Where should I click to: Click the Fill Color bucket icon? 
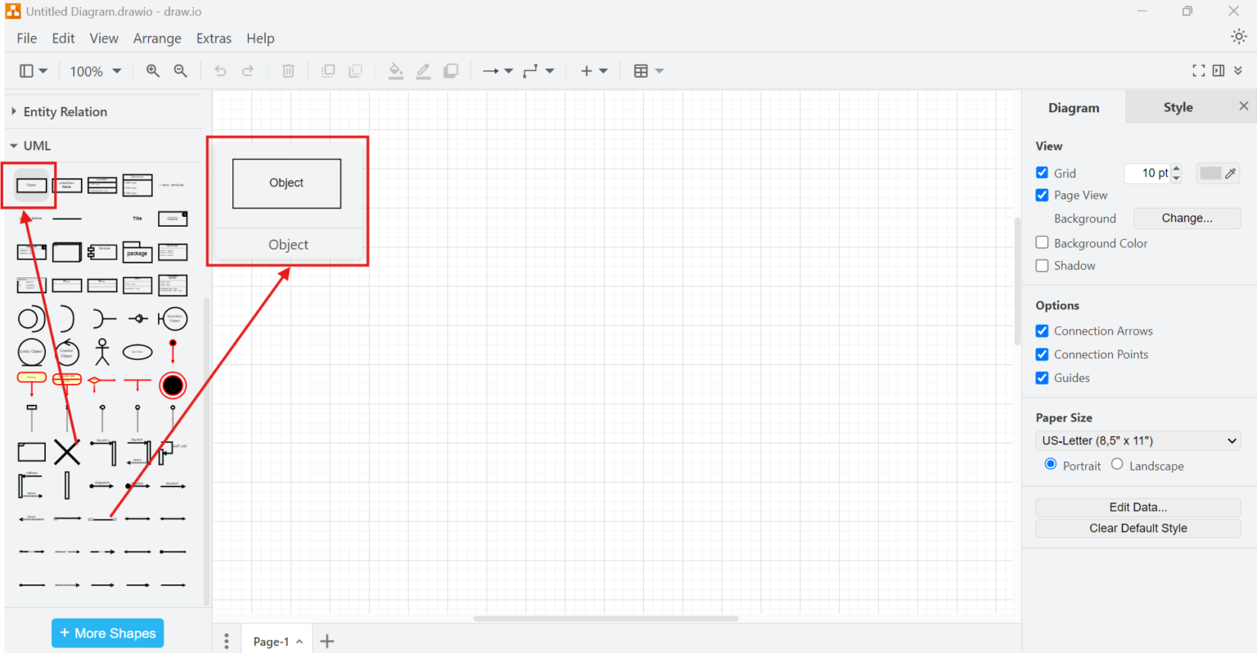[395, 71]
